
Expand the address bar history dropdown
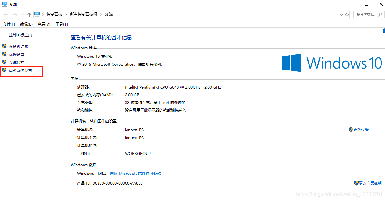342,14
